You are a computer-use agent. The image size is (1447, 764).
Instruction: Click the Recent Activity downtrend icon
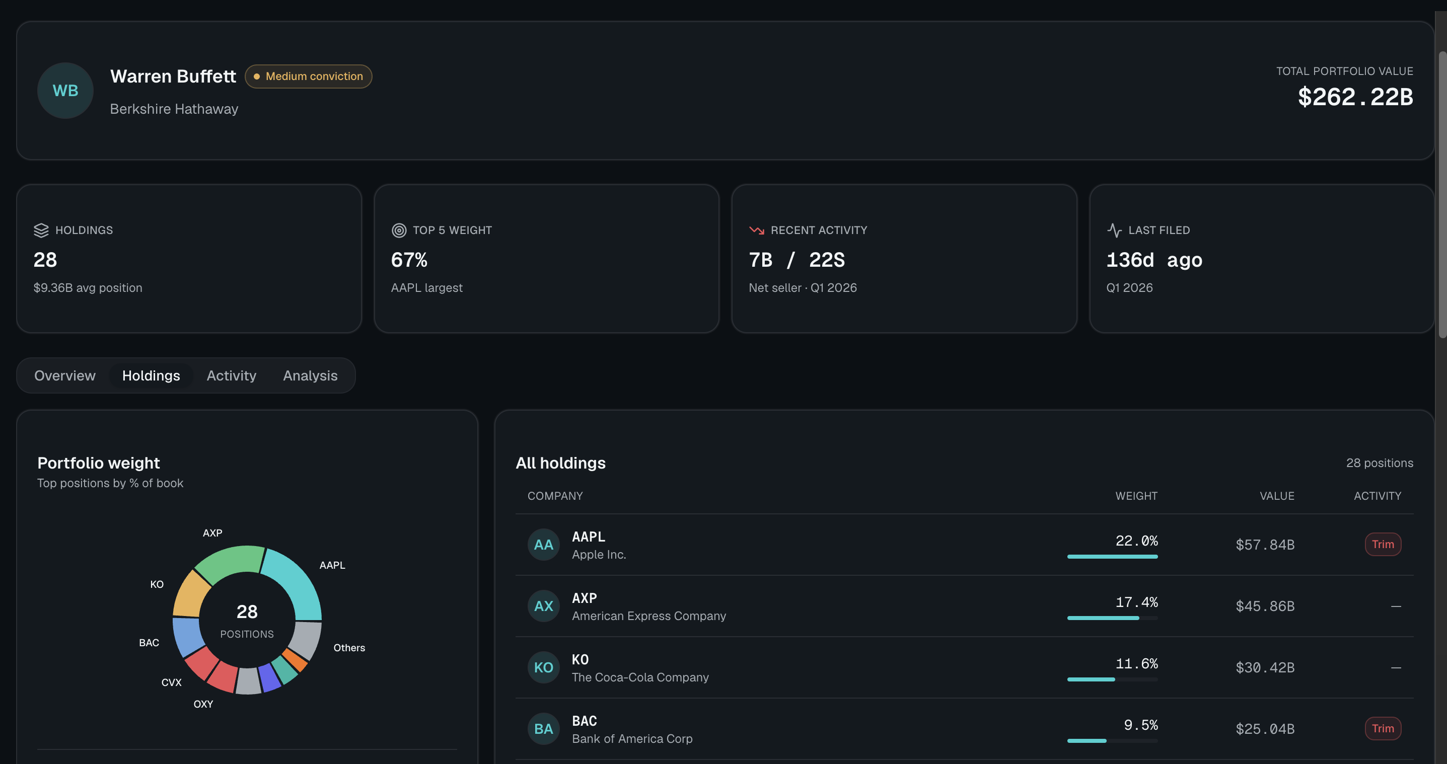(x=757, y=230)
